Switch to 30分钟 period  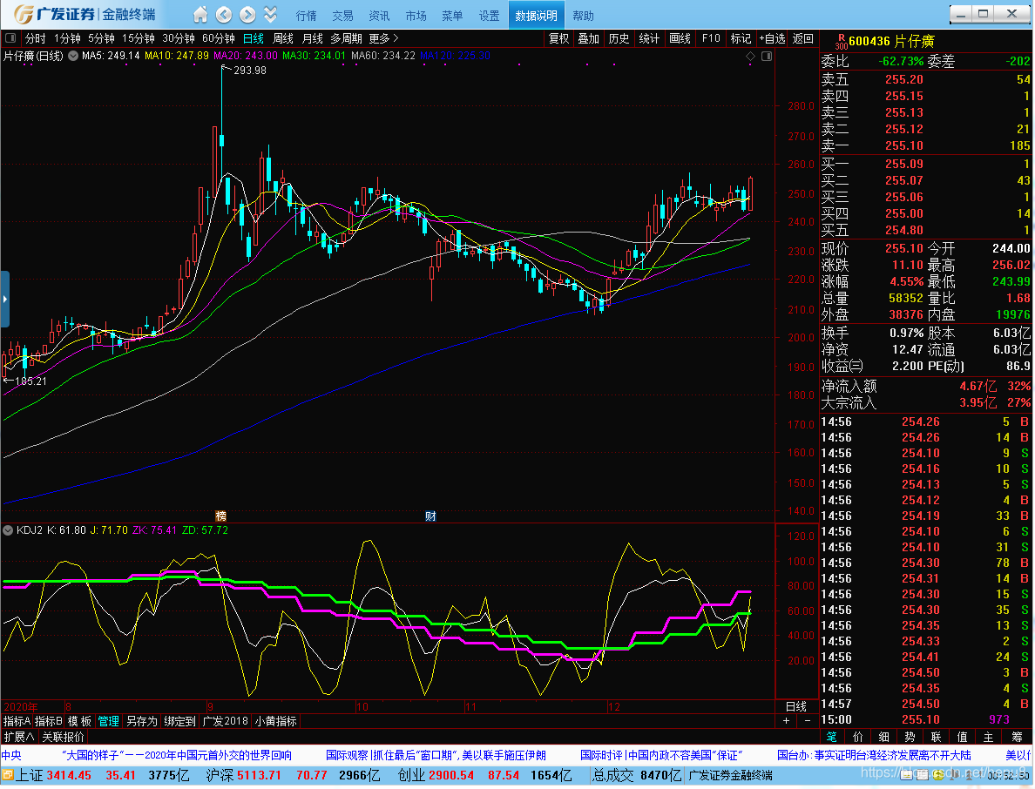click(179, 38)
